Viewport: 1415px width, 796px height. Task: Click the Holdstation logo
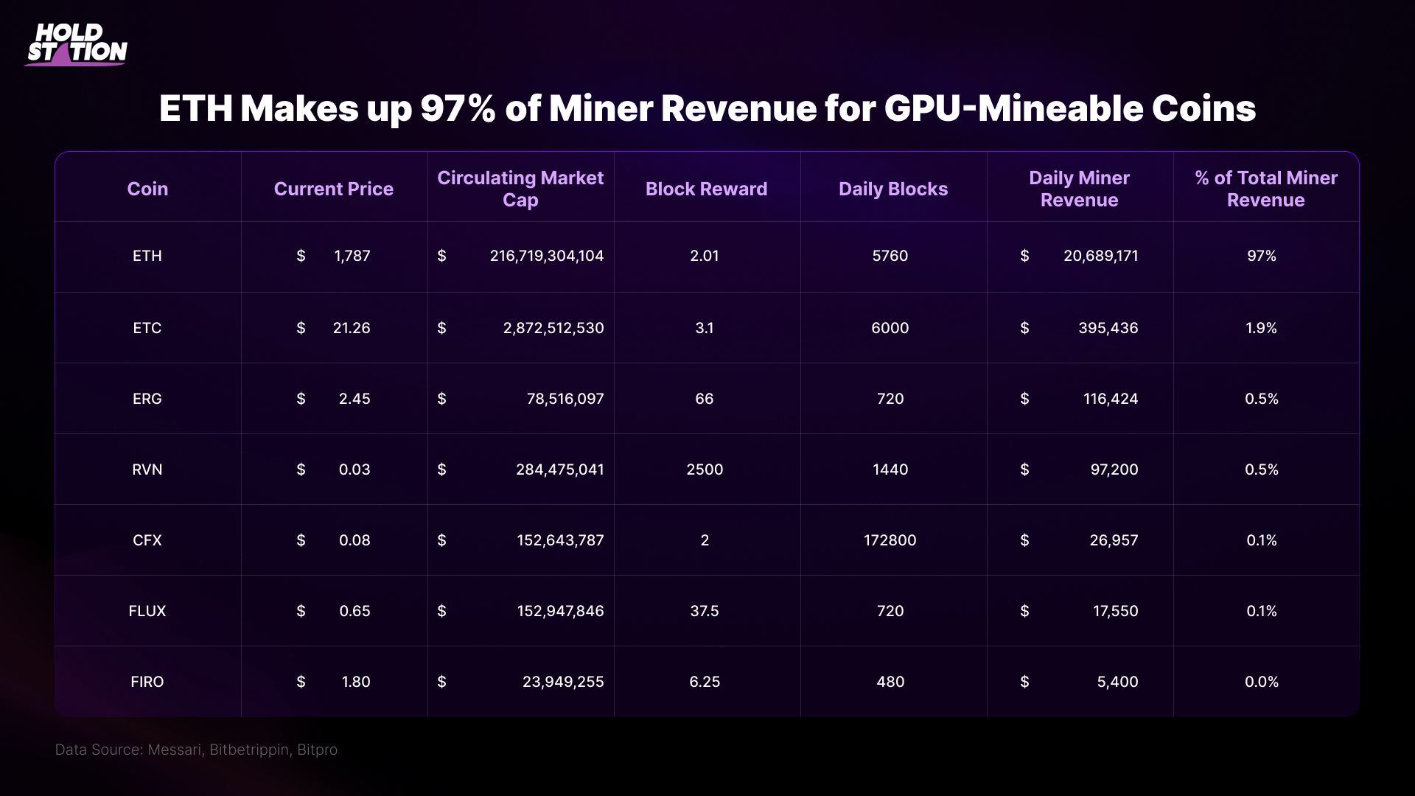click(x=76, y=44)
